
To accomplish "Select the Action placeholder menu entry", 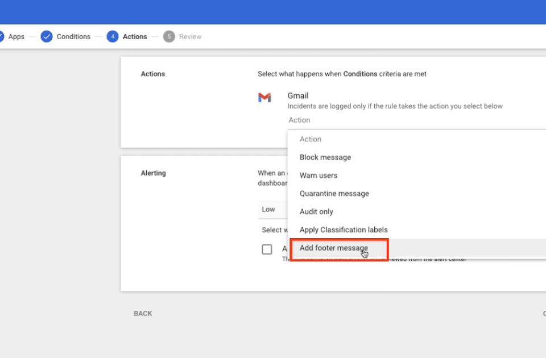I will point(311,139).
